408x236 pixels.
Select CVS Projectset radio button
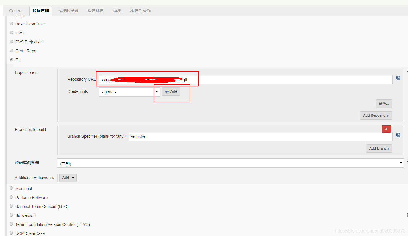click(11, 41)
